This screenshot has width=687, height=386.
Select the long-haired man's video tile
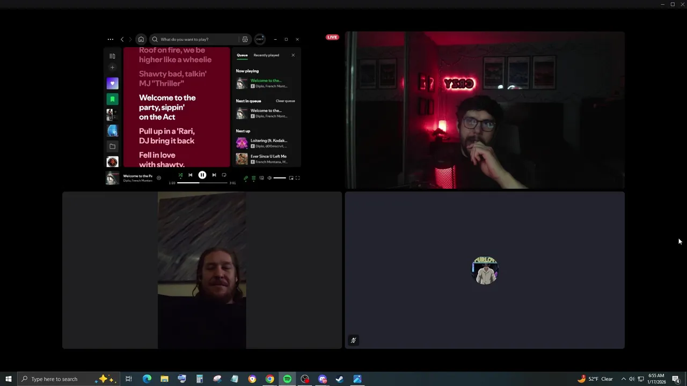tap(202, 270)
